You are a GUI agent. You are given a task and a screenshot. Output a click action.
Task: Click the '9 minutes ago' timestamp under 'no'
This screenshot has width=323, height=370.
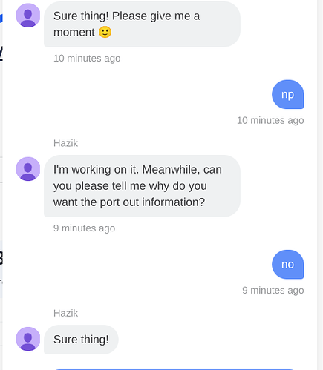click(x=273, y=290)
